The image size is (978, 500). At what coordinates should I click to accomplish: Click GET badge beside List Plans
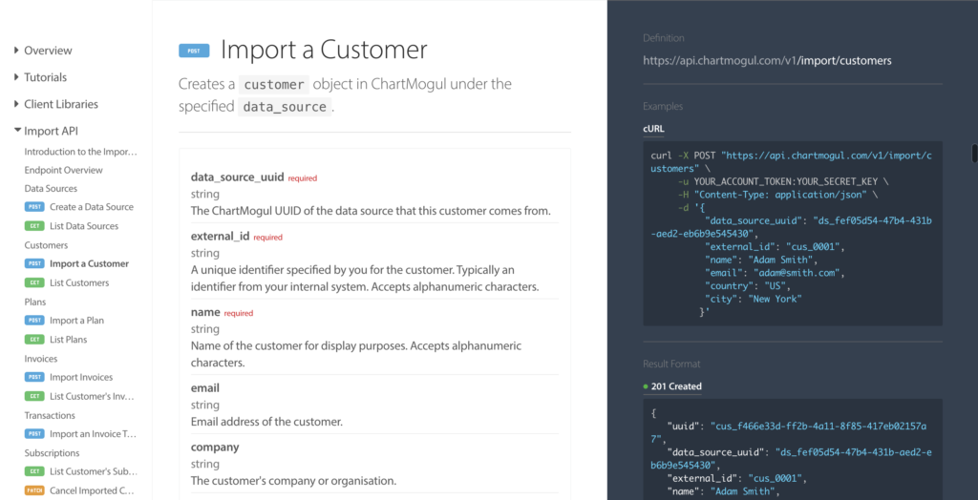coord(34,340)
